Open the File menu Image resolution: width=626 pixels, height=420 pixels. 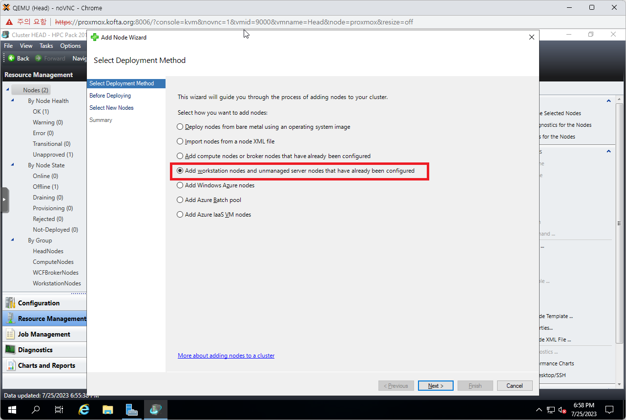pos(8,46)
